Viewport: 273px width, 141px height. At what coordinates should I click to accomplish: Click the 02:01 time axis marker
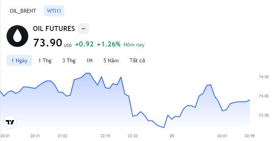coord(222,136)
